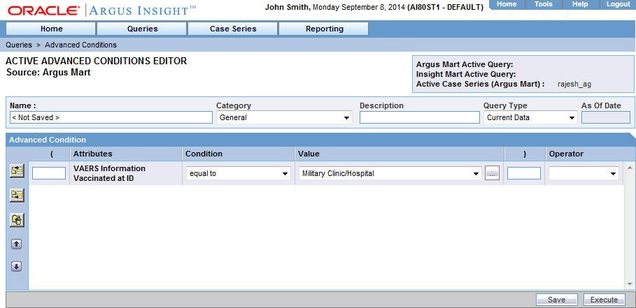Click the Operator column header
The image size is (636, 308).
coord(566,154)
